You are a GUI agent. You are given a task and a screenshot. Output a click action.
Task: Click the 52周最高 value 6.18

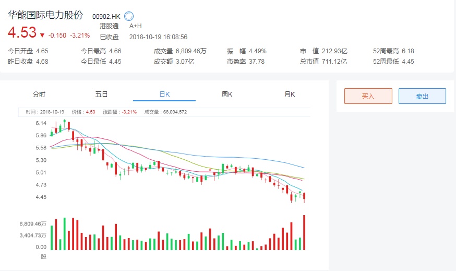[406, 51]
